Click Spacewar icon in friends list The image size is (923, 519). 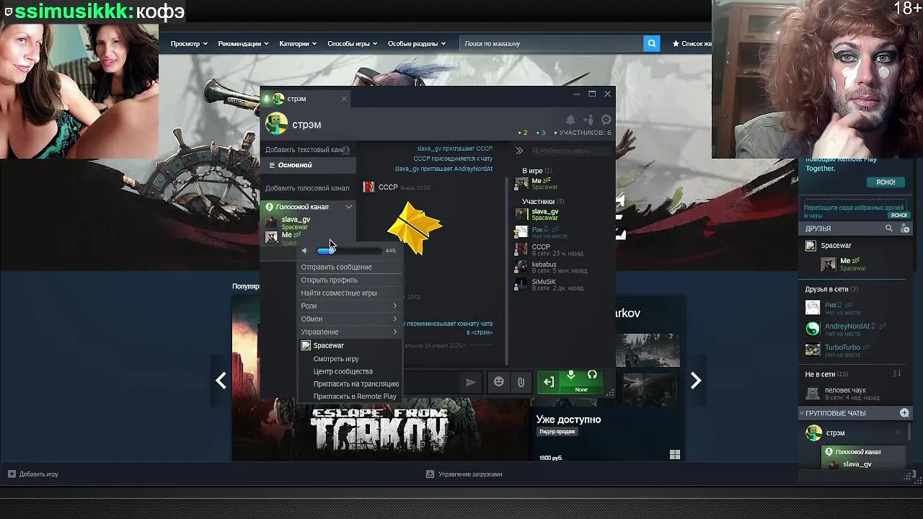811,246
